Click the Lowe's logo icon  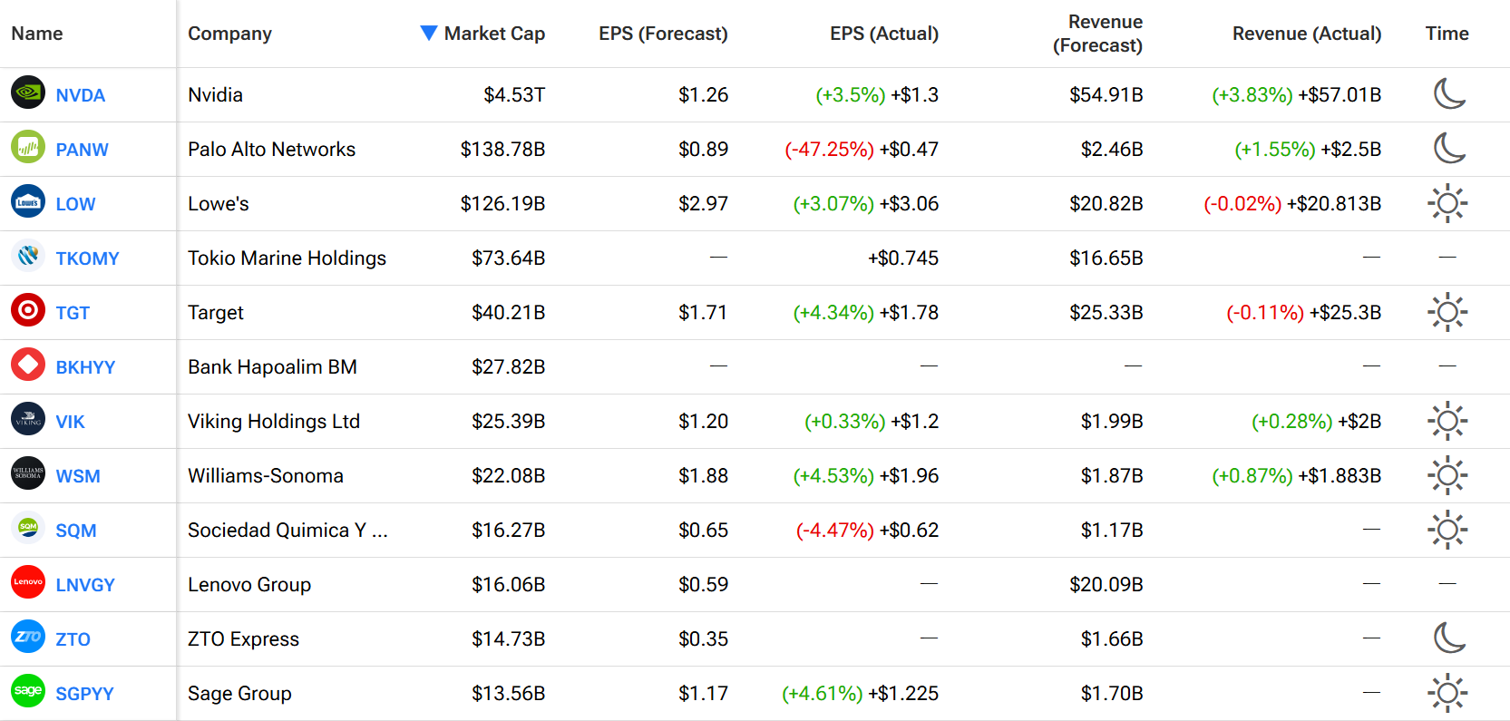(28, 201)
